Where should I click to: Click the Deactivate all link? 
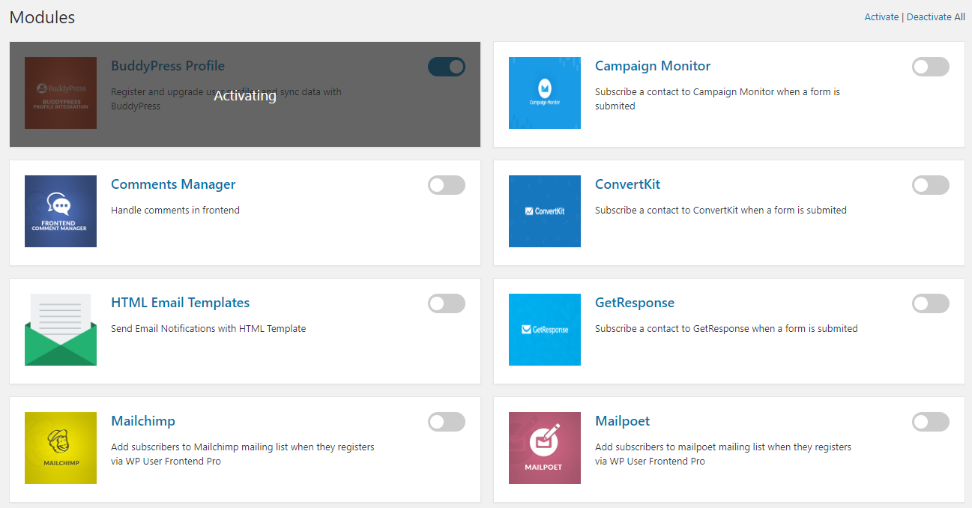click(929, 16)
